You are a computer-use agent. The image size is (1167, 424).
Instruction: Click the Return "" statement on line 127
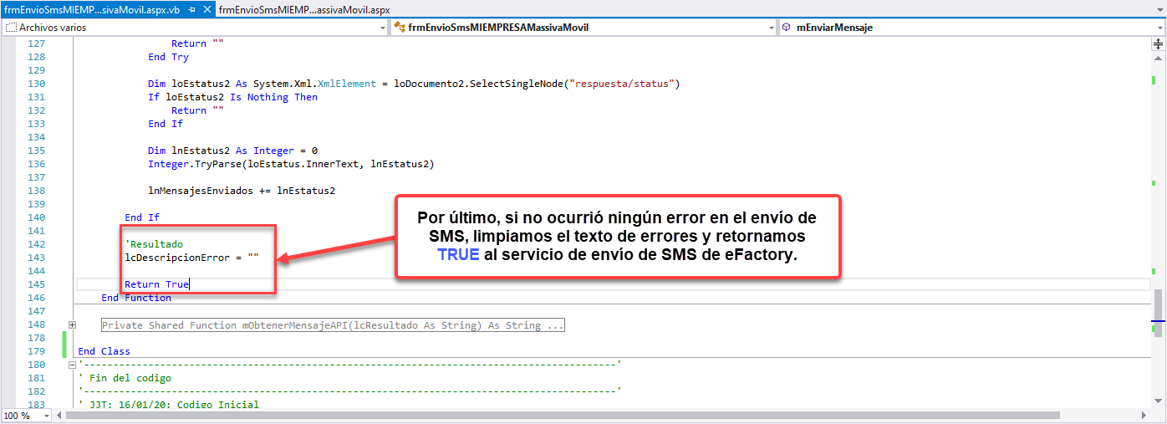point(197,43)
